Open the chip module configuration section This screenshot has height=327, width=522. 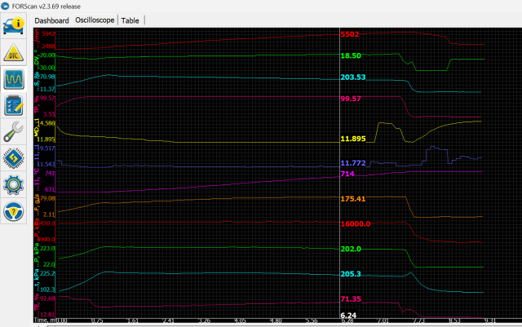(14, 157)
